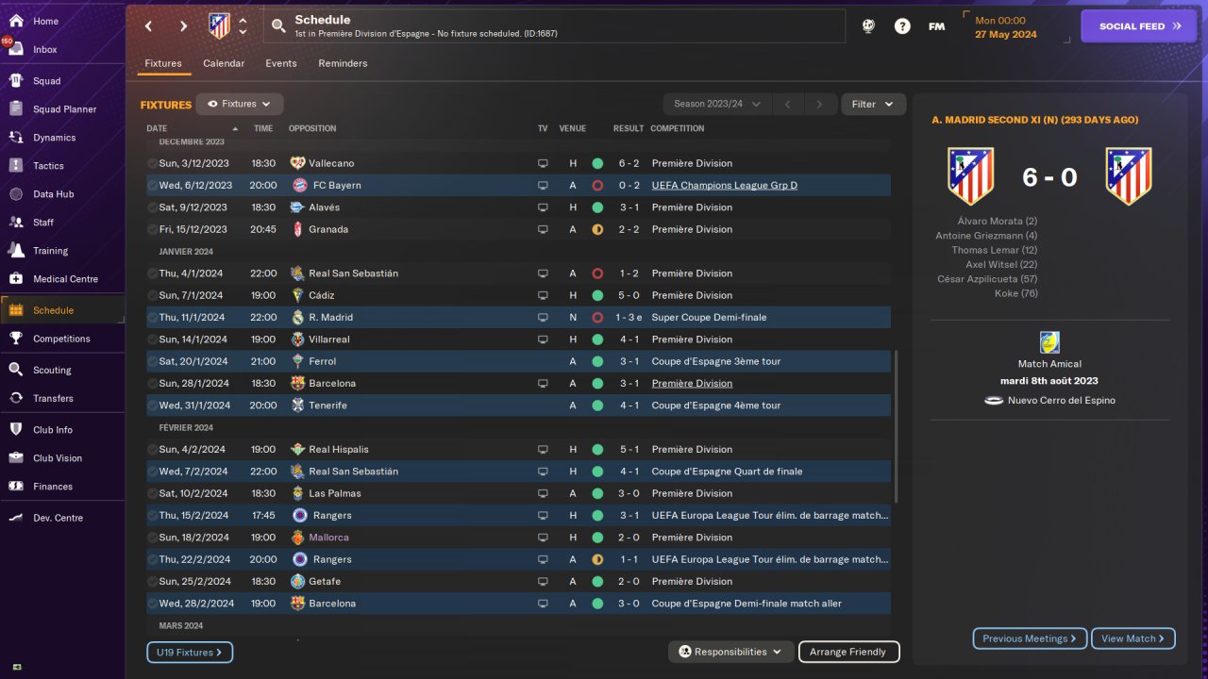Toggle the check mark on the Tenerife fixture
Image resolution: width=1208 pixels, height=679 pixels.
(x=152, y=406)
